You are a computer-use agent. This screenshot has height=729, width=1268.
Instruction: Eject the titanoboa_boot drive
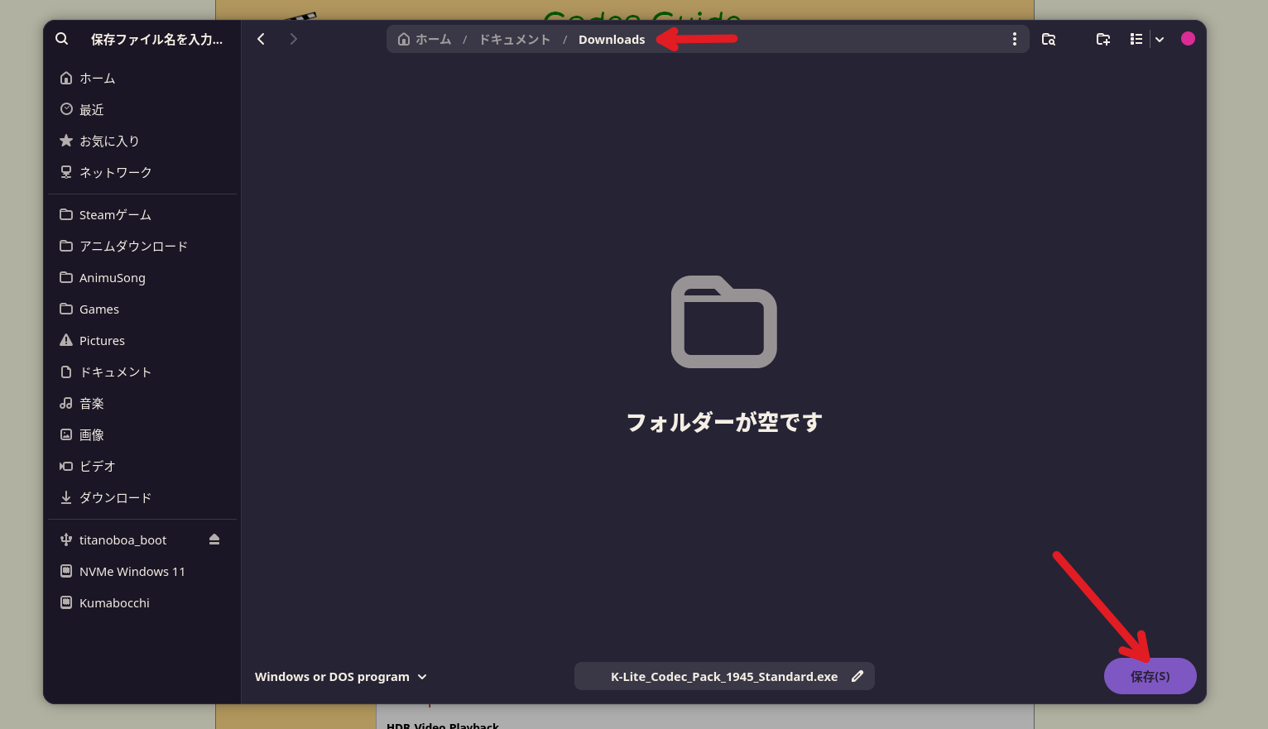point(214,540)
